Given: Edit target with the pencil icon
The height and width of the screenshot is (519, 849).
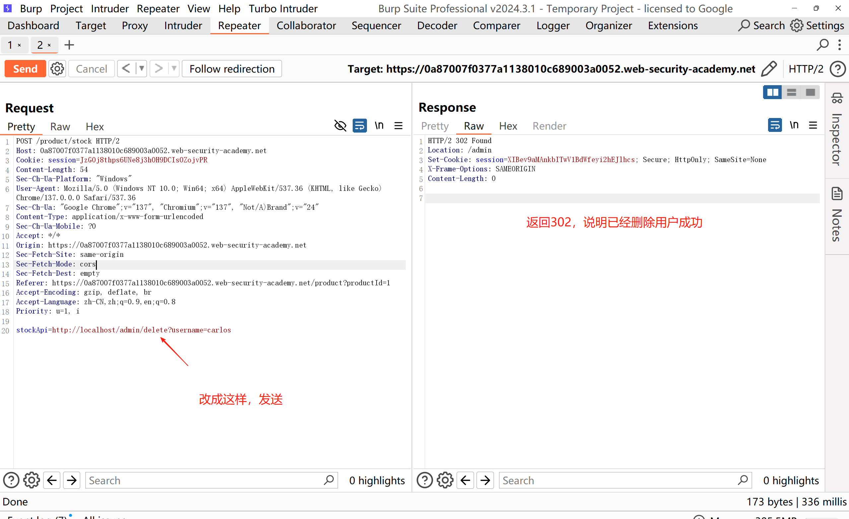Looking at the screenshot, I should pyautogui.click(x=769, y=69).
